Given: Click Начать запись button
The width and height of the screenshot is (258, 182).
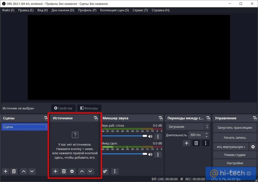Looking at the screenshot, I should 235,138.
